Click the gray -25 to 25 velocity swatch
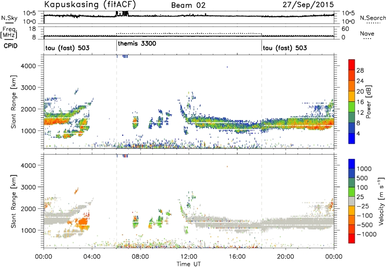This screenshot has width=386, height=267. 352,201
